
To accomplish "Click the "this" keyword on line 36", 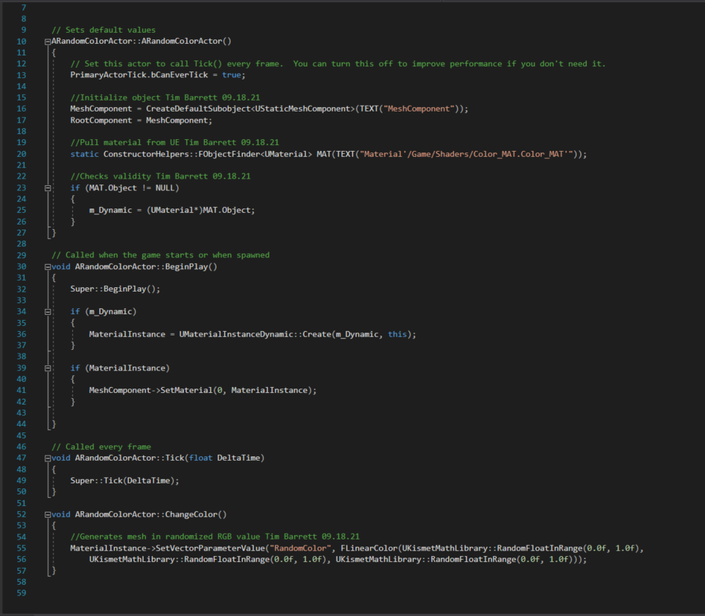I will [398, 334].
